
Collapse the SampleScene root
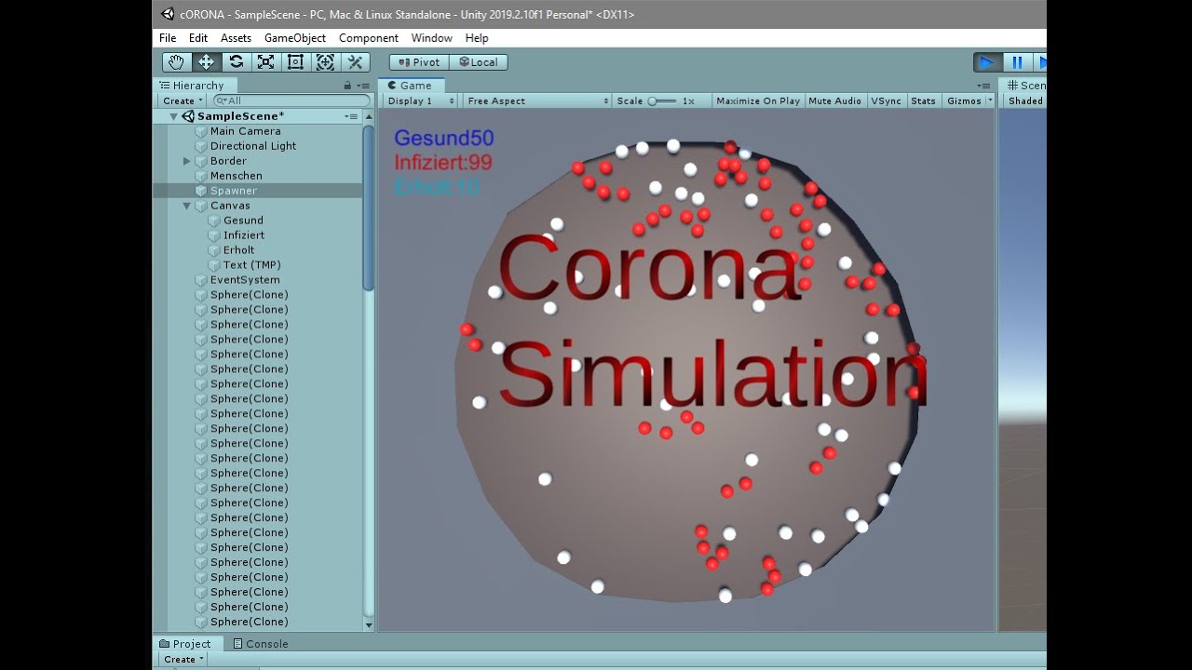(x=173, y=116)
